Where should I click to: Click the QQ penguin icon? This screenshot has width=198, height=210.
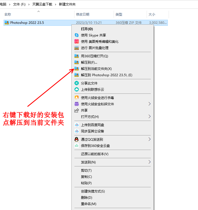coord(77,139)
